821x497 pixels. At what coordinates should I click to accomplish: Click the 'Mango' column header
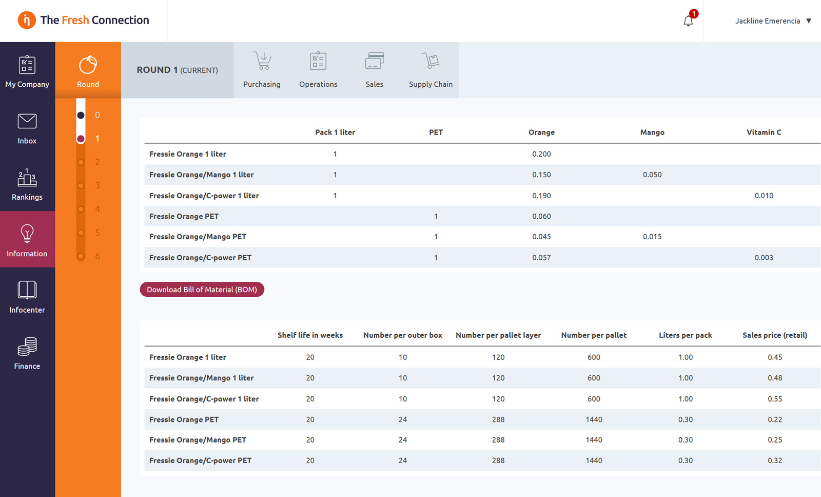coord(652,132)
